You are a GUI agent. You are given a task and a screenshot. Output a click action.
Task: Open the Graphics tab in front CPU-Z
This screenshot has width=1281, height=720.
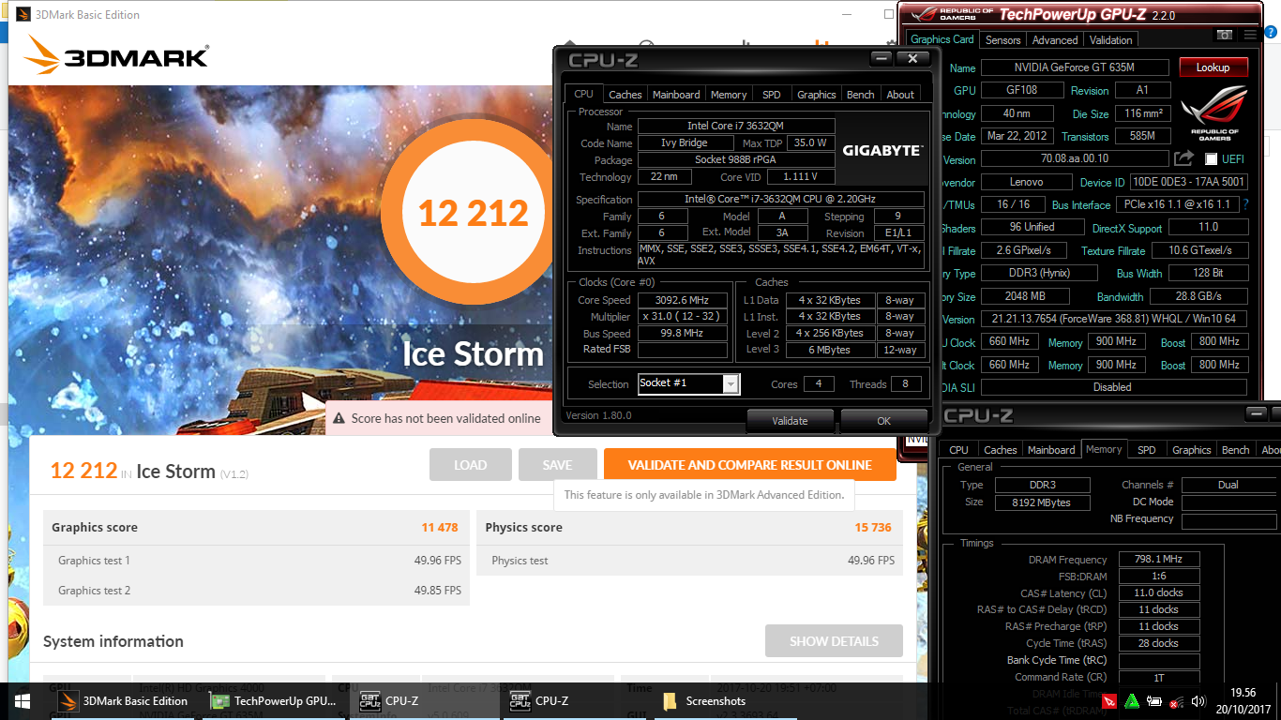tap(817, 94)
